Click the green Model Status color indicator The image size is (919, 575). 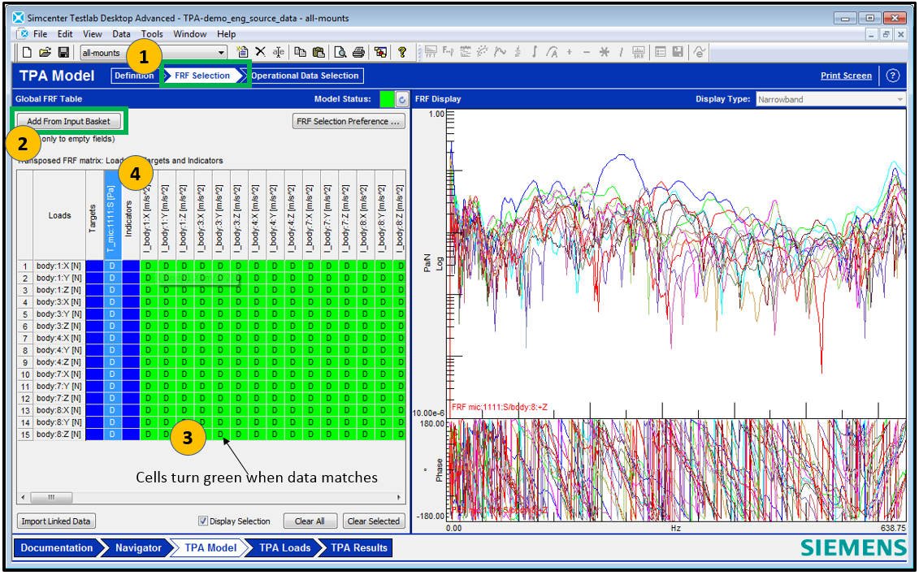(x=387, y=100)
